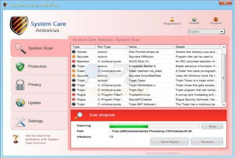Select the Trojan.BAT.Adduser.t entry

(x=143, y=104)
